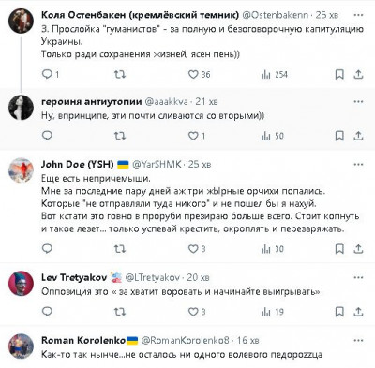375x368 pixels.
Task: View analytics showing 254 views
Action: tap(275, 74)
